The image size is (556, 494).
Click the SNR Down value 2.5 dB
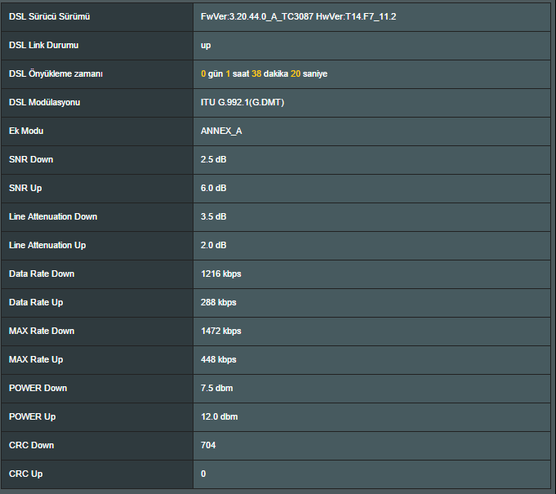[213, 159]
